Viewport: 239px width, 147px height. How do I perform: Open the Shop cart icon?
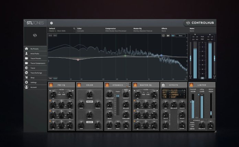pyautogui.click(x=26, y=78)
